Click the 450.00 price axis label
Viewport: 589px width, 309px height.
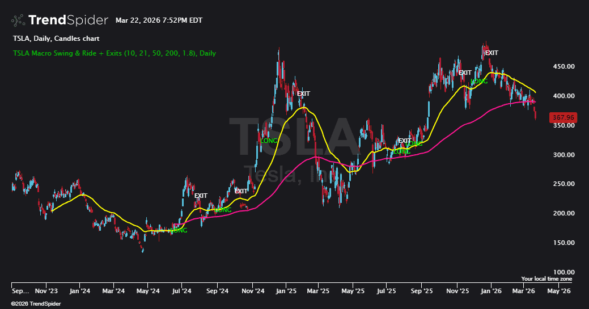563,66
